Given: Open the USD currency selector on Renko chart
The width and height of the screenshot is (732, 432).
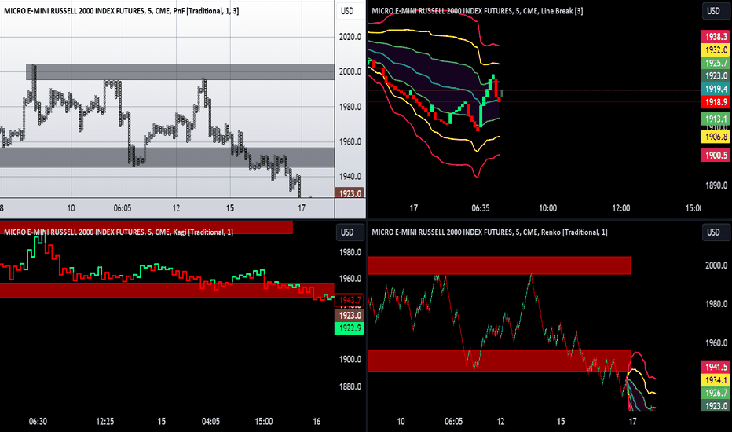Looking at the screenshot, I should (716, 232).
